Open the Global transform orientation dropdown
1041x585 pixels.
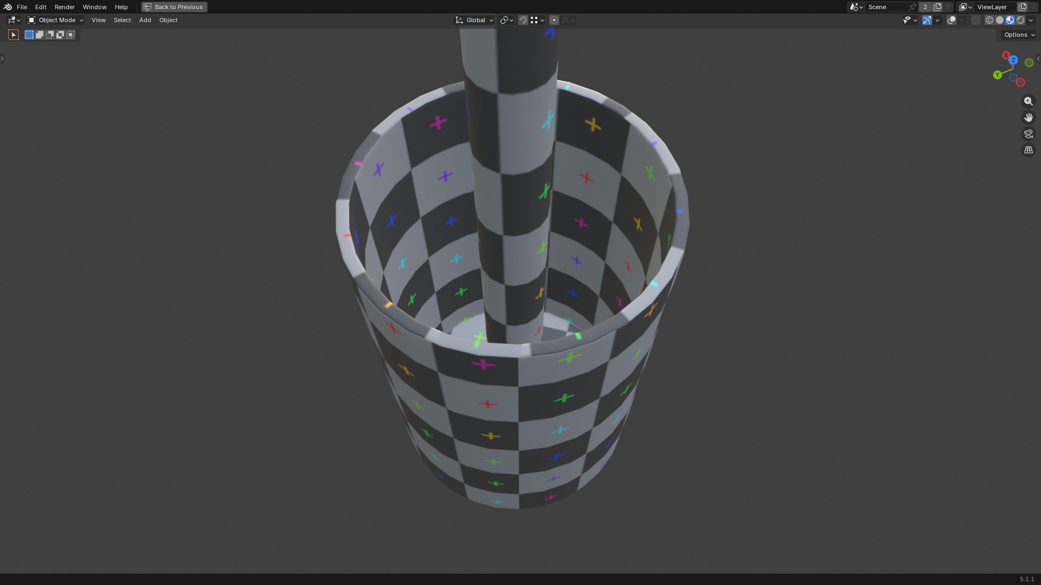(474, 20)
